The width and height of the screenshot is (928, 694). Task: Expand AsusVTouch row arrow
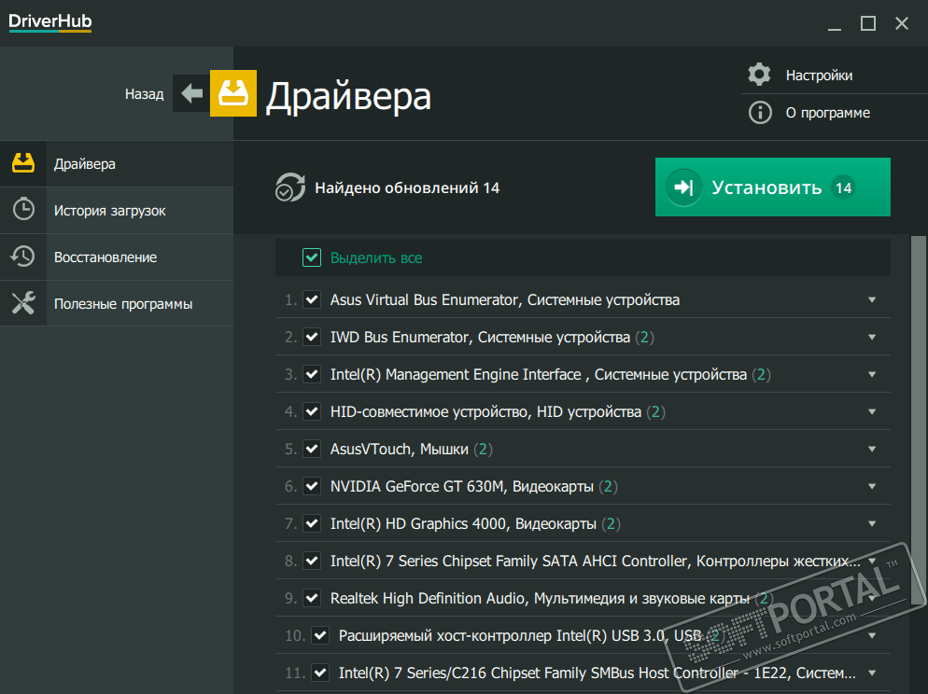(x=872, y=449)
